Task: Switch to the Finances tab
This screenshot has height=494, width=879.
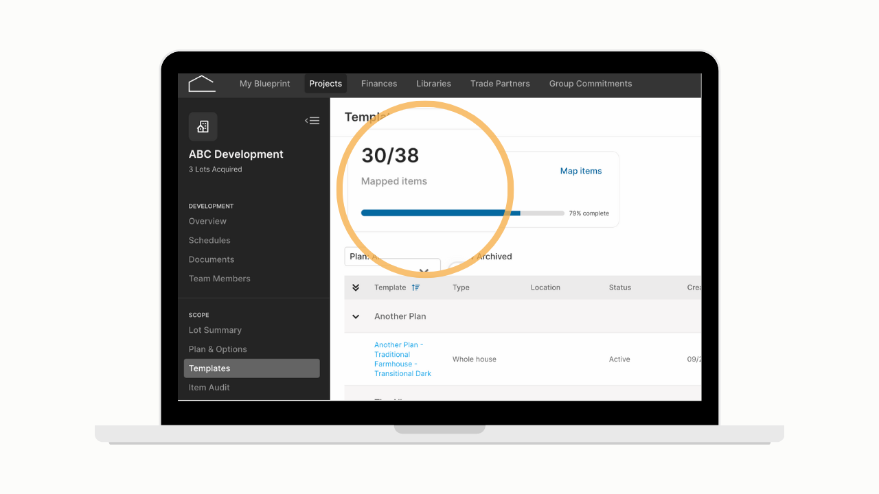Action: click(x=379, y=84)
